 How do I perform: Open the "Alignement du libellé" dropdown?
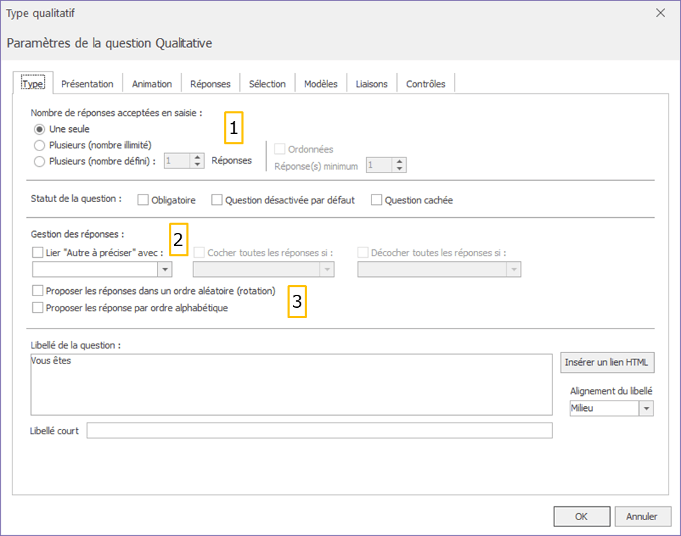[x=646, y=408]
